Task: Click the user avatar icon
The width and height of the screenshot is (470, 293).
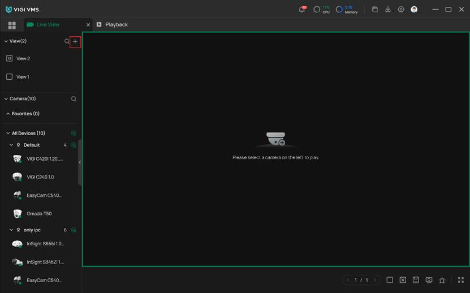Action: (414, 10)
